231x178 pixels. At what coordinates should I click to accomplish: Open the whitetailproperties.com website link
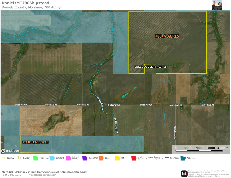(x=42, y=175)
